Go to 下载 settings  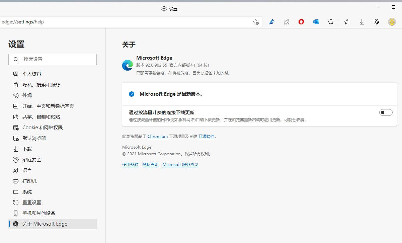point(53,149)
